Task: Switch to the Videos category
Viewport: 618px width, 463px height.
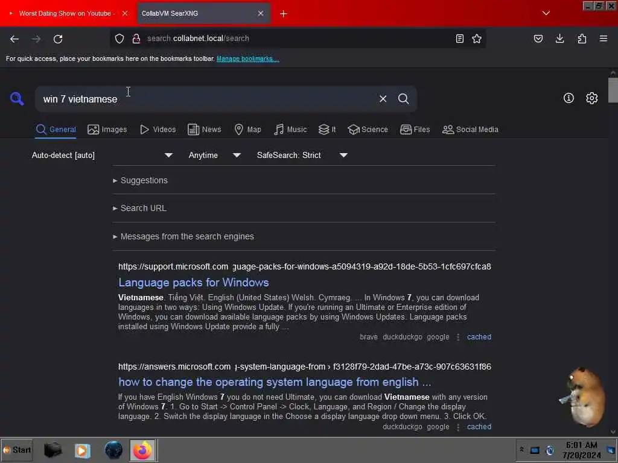Action: (158, 130)
